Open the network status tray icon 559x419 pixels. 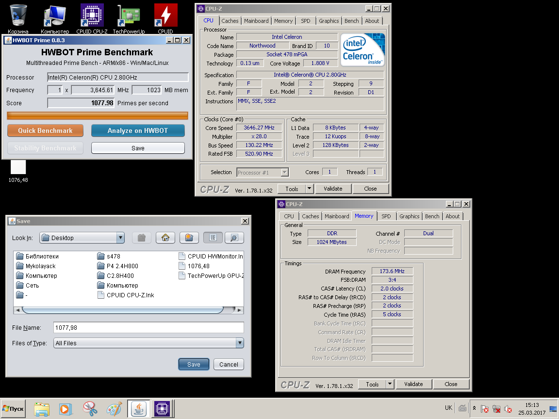pyautogui.click(x=496, y=409)
